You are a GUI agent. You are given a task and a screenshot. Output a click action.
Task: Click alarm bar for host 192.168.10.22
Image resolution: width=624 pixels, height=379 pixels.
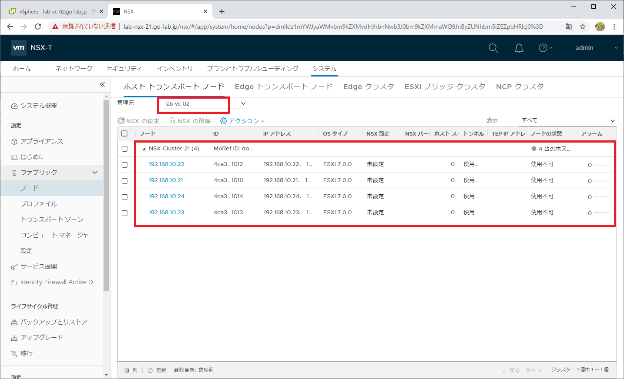pos(601,165)
